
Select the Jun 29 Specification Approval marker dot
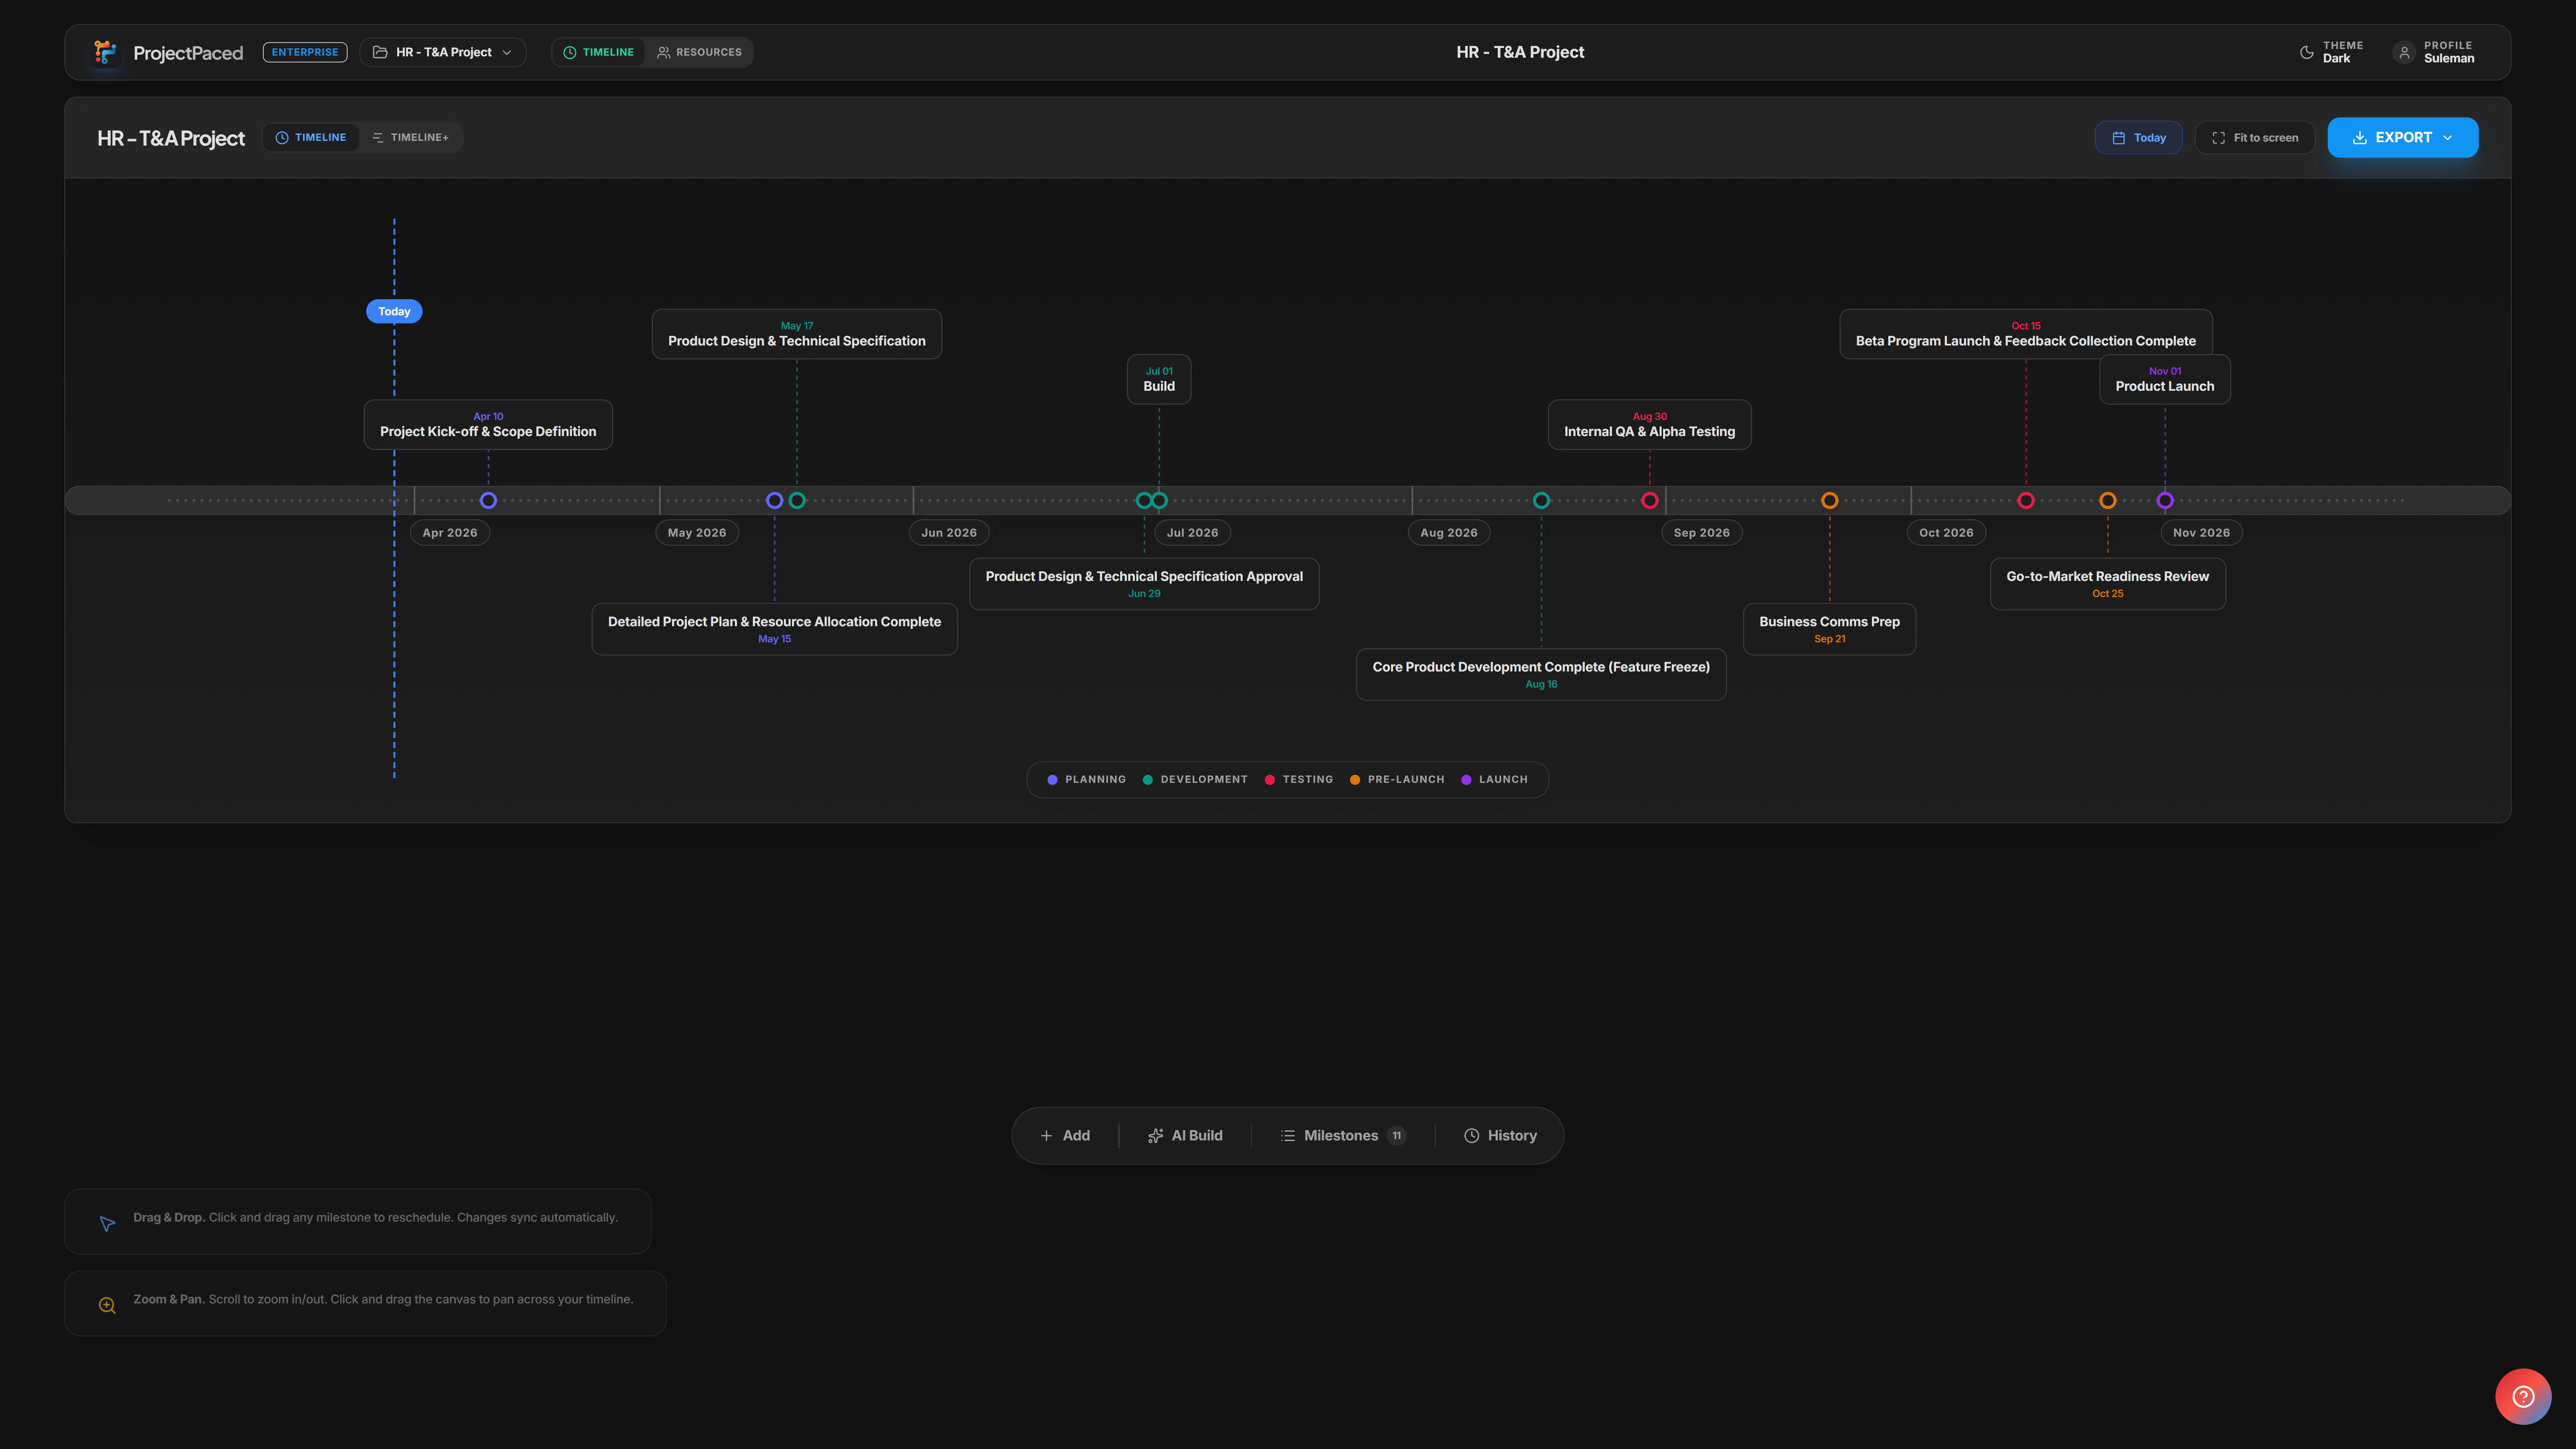[1144, 500]
